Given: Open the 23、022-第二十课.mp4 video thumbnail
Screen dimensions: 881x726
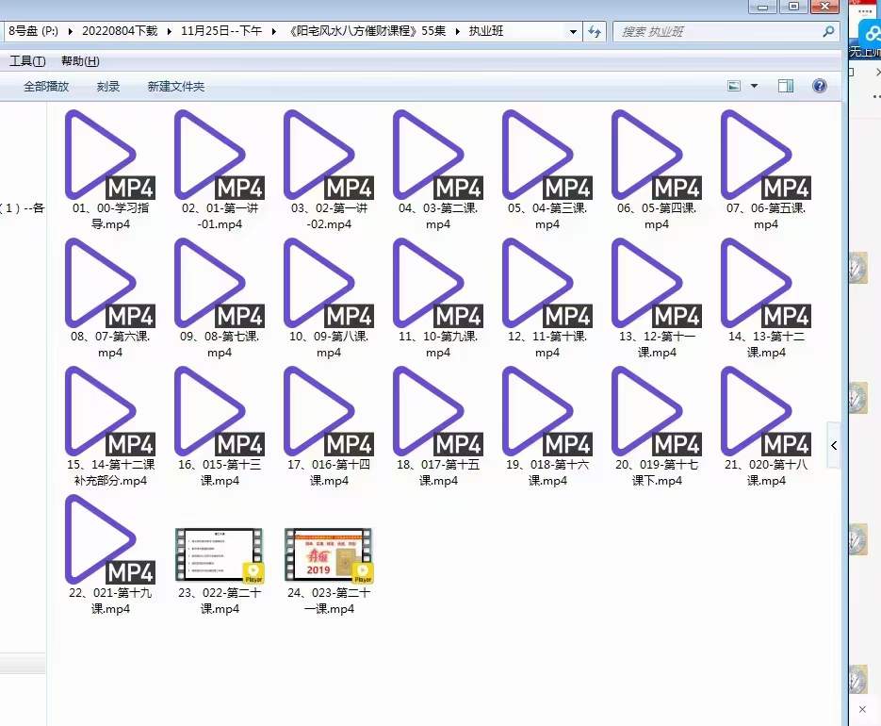Looking at the screenshot, I should click(219, 555).
